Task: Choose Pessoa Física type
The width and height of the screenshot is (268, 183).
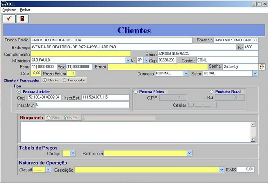Action: [x=136, y=92]
